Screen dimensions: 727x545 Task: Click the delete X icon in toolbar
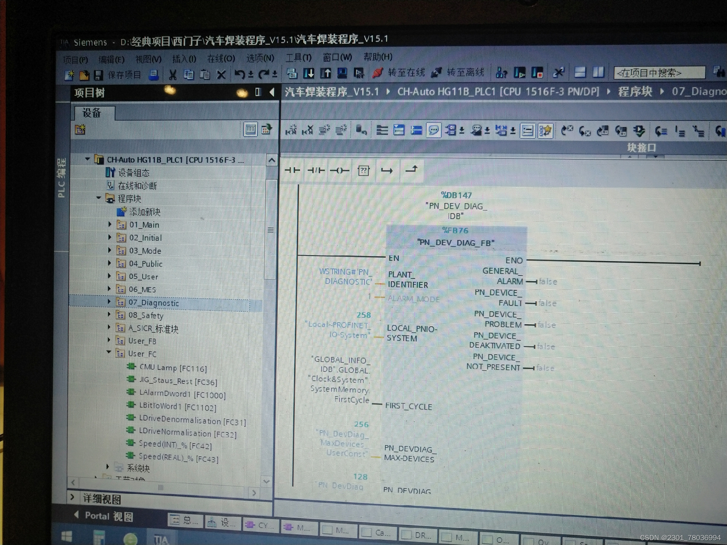click(221, 74)
